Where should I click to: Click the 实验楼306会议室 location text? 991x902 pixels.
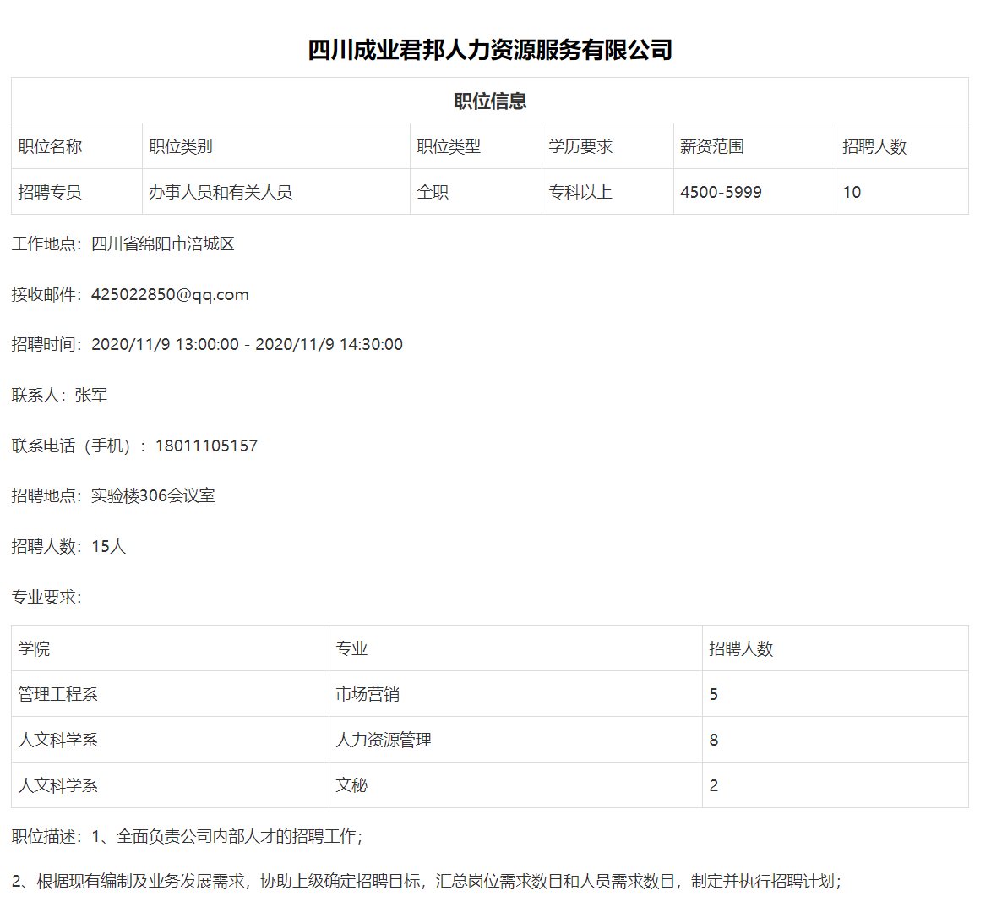(153, 495)
